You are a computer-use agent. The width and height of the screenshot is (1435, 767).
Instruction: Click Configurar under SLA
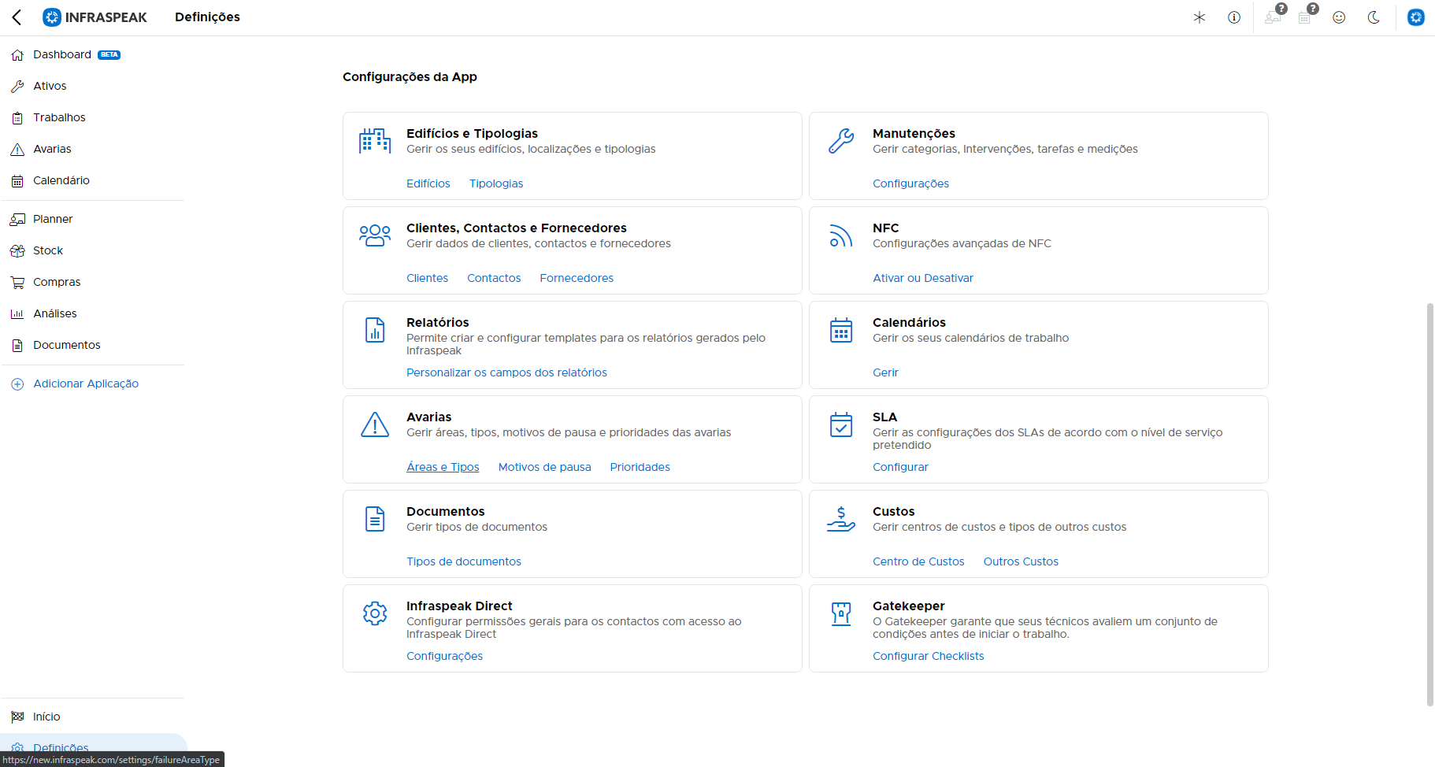point(900,467)
